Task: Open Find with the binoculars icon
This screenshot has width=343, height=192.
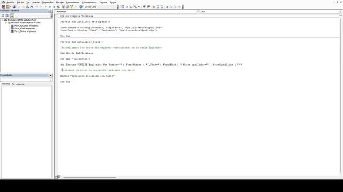Action: tap(32, 7)
